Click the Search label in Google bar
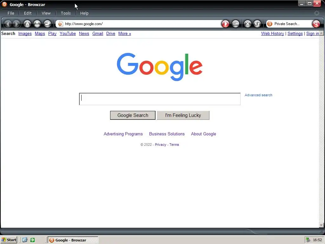 coord(8,34)
